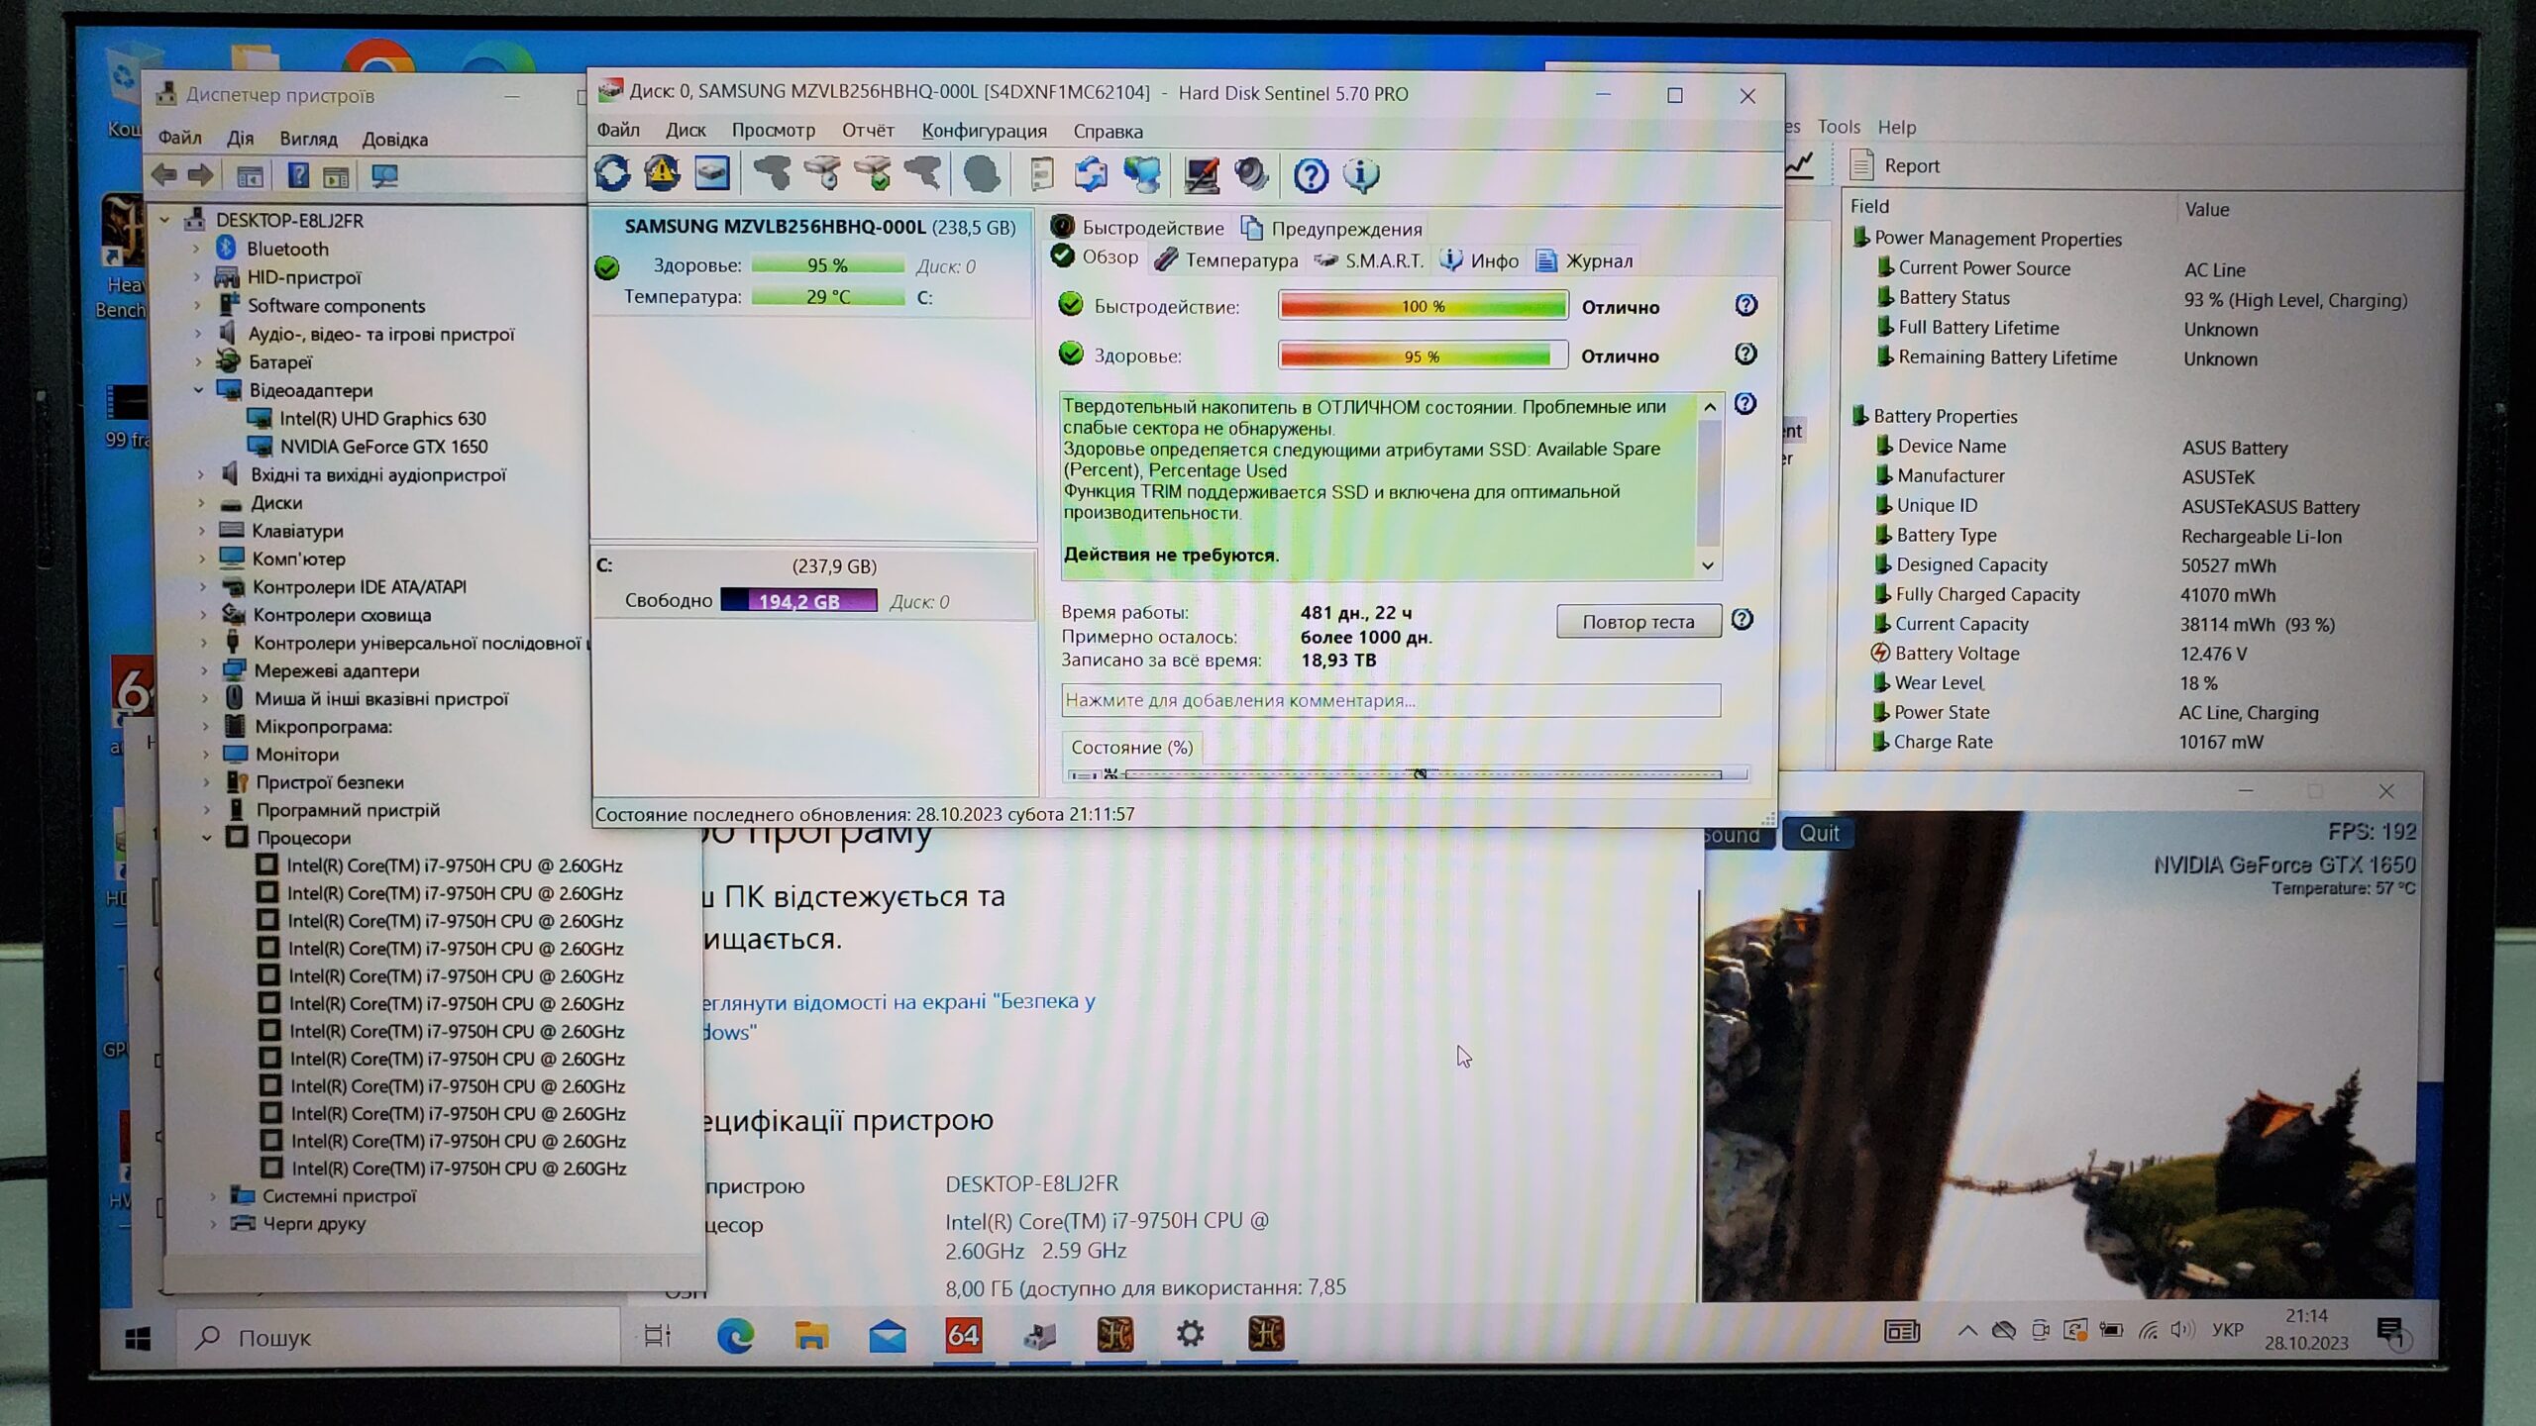
Task: Click the network computers toolbar icon
Action: pos(1142,175)
